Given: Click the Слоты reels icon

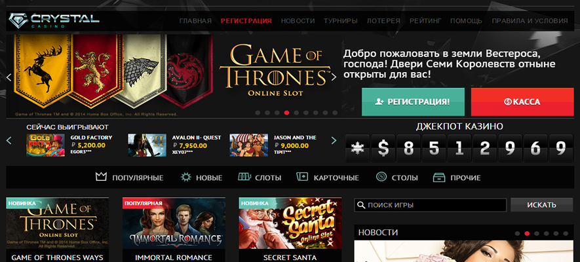Looking at the screenshot, I should coord(244,177).
